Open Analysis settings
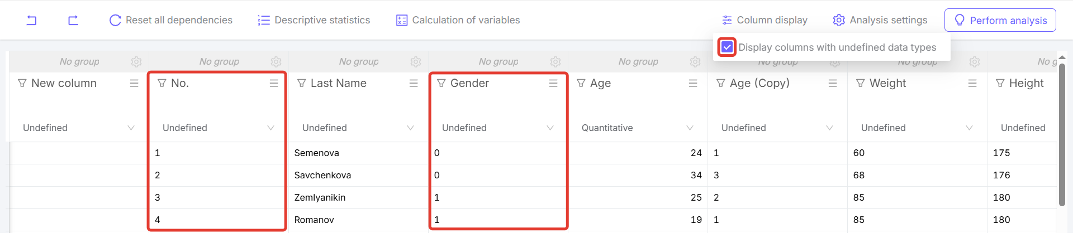 tap(880, 20)
